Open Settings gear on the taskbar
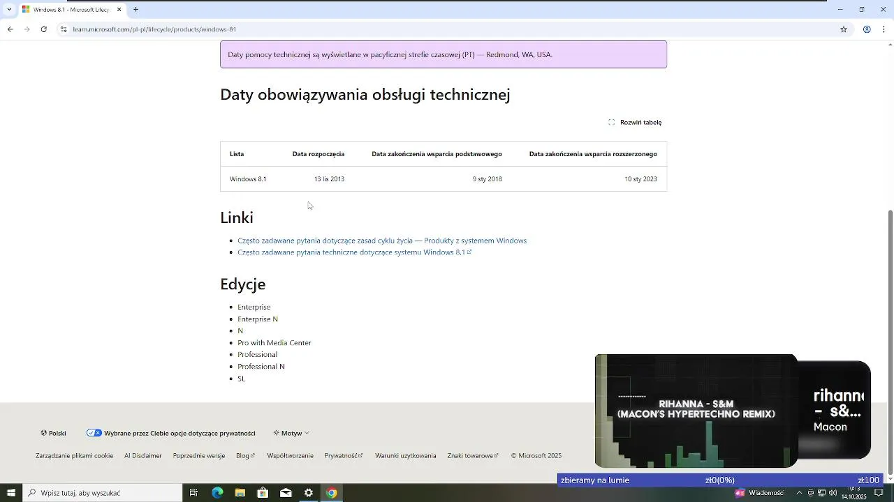894x502 pixels. tap(309, 493)
